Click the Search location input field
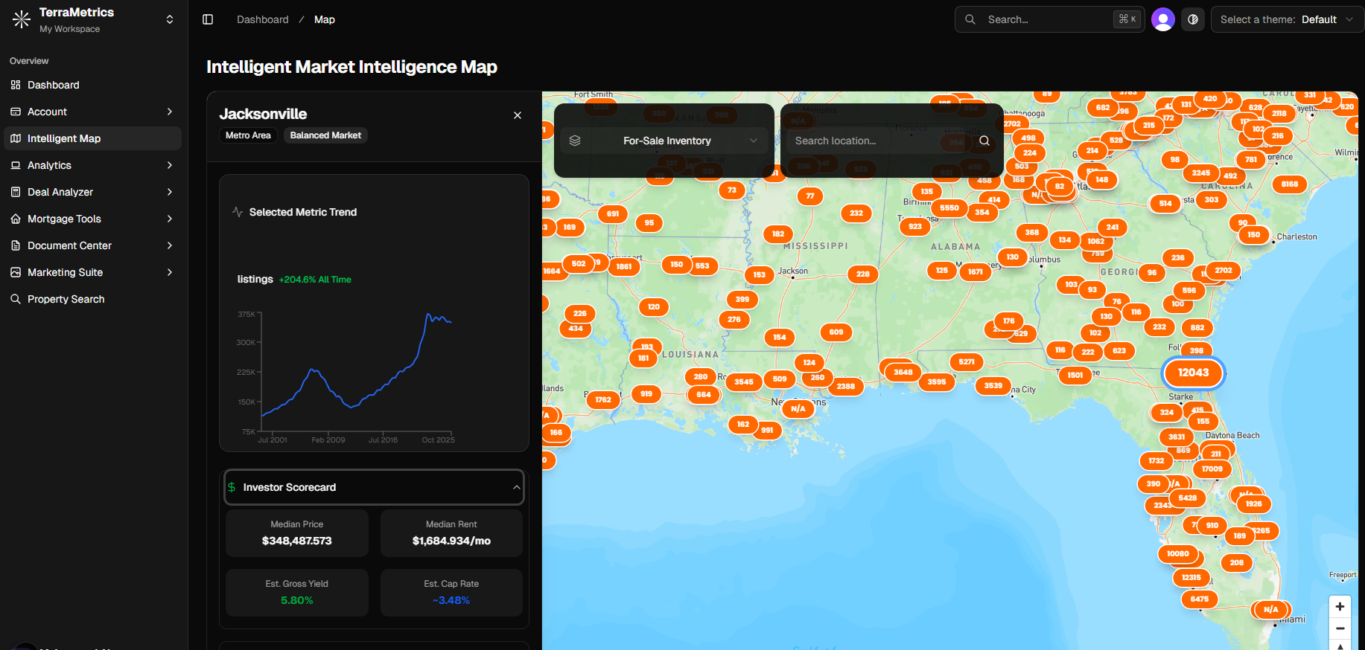 (x=879, y=141)
